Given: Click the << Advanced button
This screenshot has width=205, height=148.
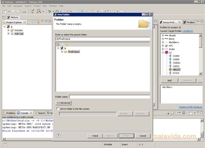Looking at the screenshot, I should (63, 103).
